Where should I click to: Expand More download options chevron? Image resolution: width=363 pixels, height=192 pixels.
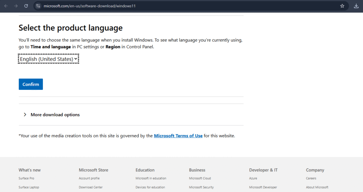coord(25,115)
